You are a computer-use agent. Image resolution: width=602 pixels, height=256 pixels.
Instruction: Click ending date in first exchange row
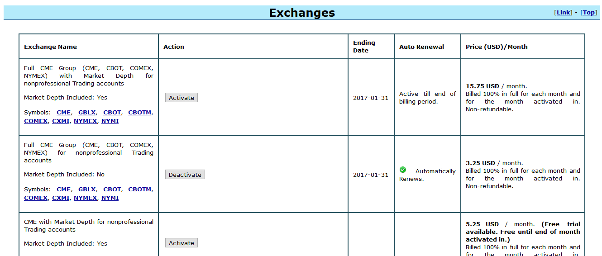[x=371, y=98]
